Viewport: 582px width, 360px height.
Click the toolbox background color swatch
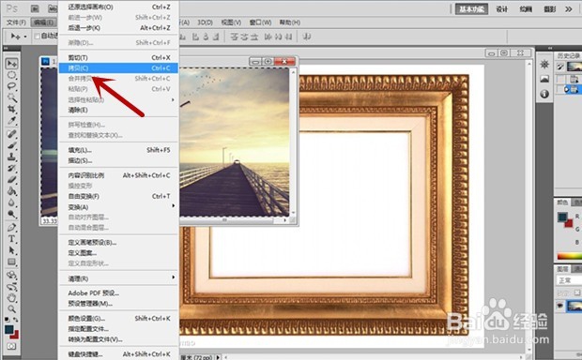click(x=15, y=335)
